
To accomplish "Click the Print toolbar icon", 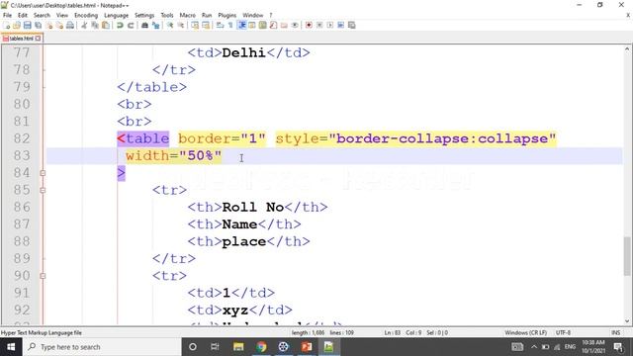I will (x=70, y=26).
